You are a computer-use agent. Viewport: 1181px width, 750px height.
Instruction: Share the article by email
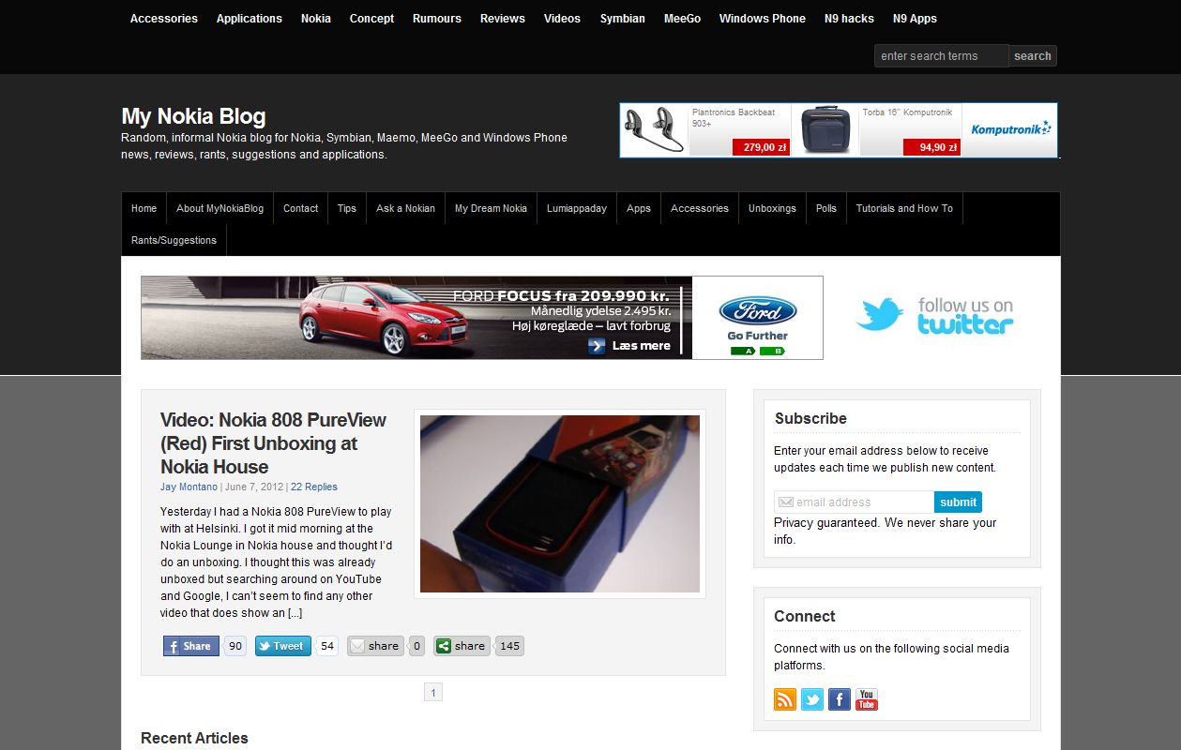(375, 646)
